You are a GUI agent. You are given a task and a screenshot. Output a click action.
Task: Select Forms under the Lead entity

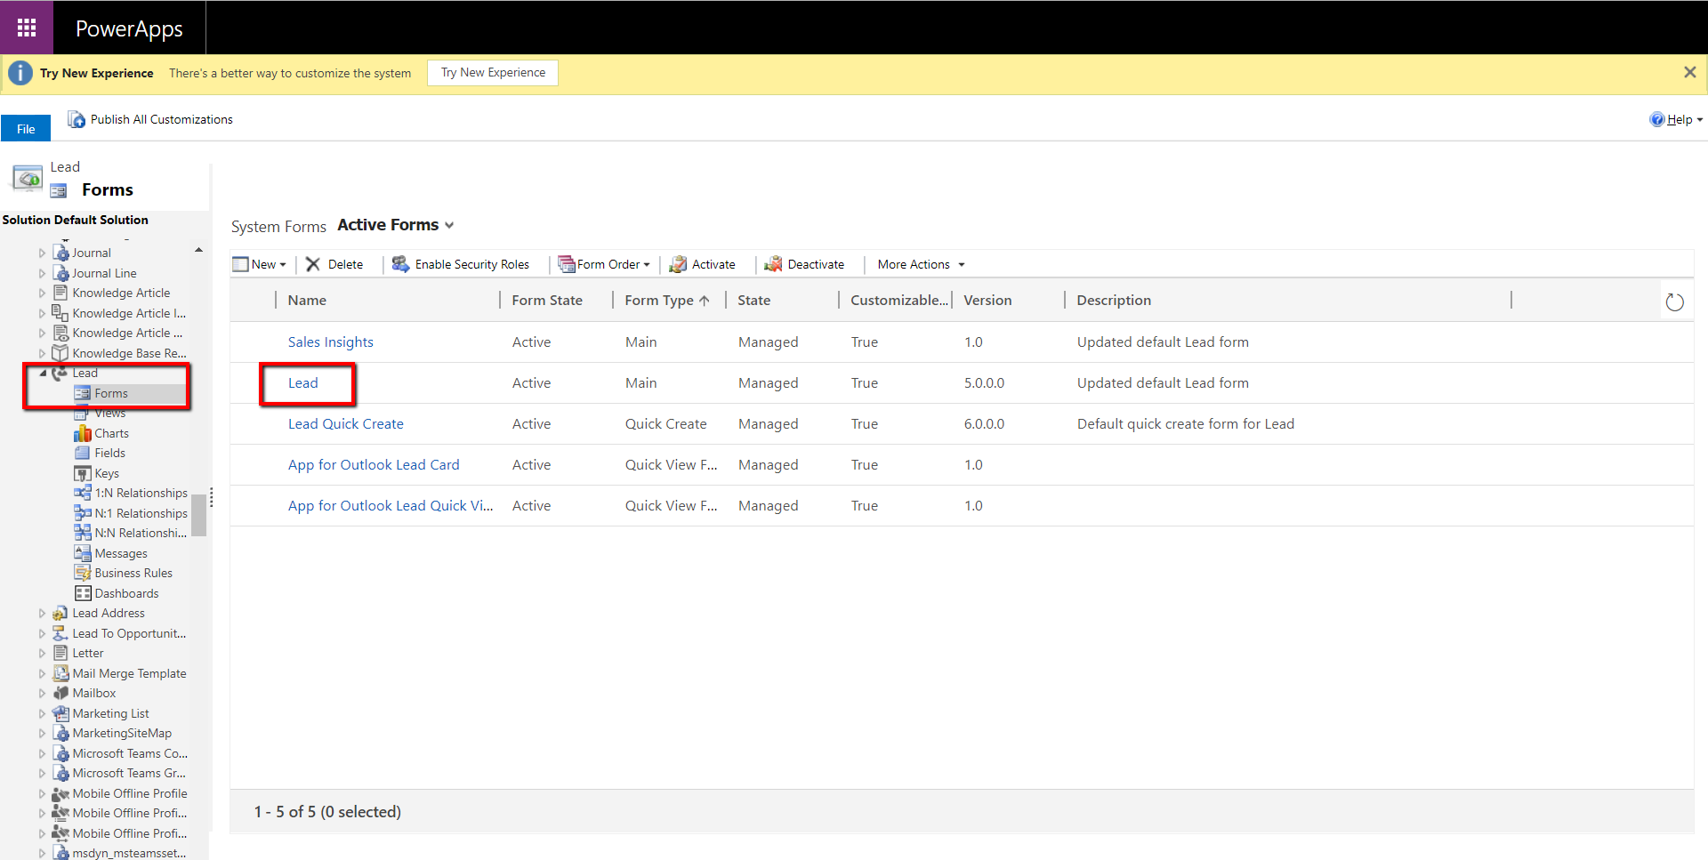(111, 393)
